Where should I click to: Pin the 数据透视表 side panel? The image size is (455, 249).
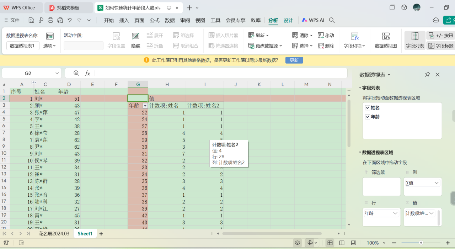click(427, 75)
